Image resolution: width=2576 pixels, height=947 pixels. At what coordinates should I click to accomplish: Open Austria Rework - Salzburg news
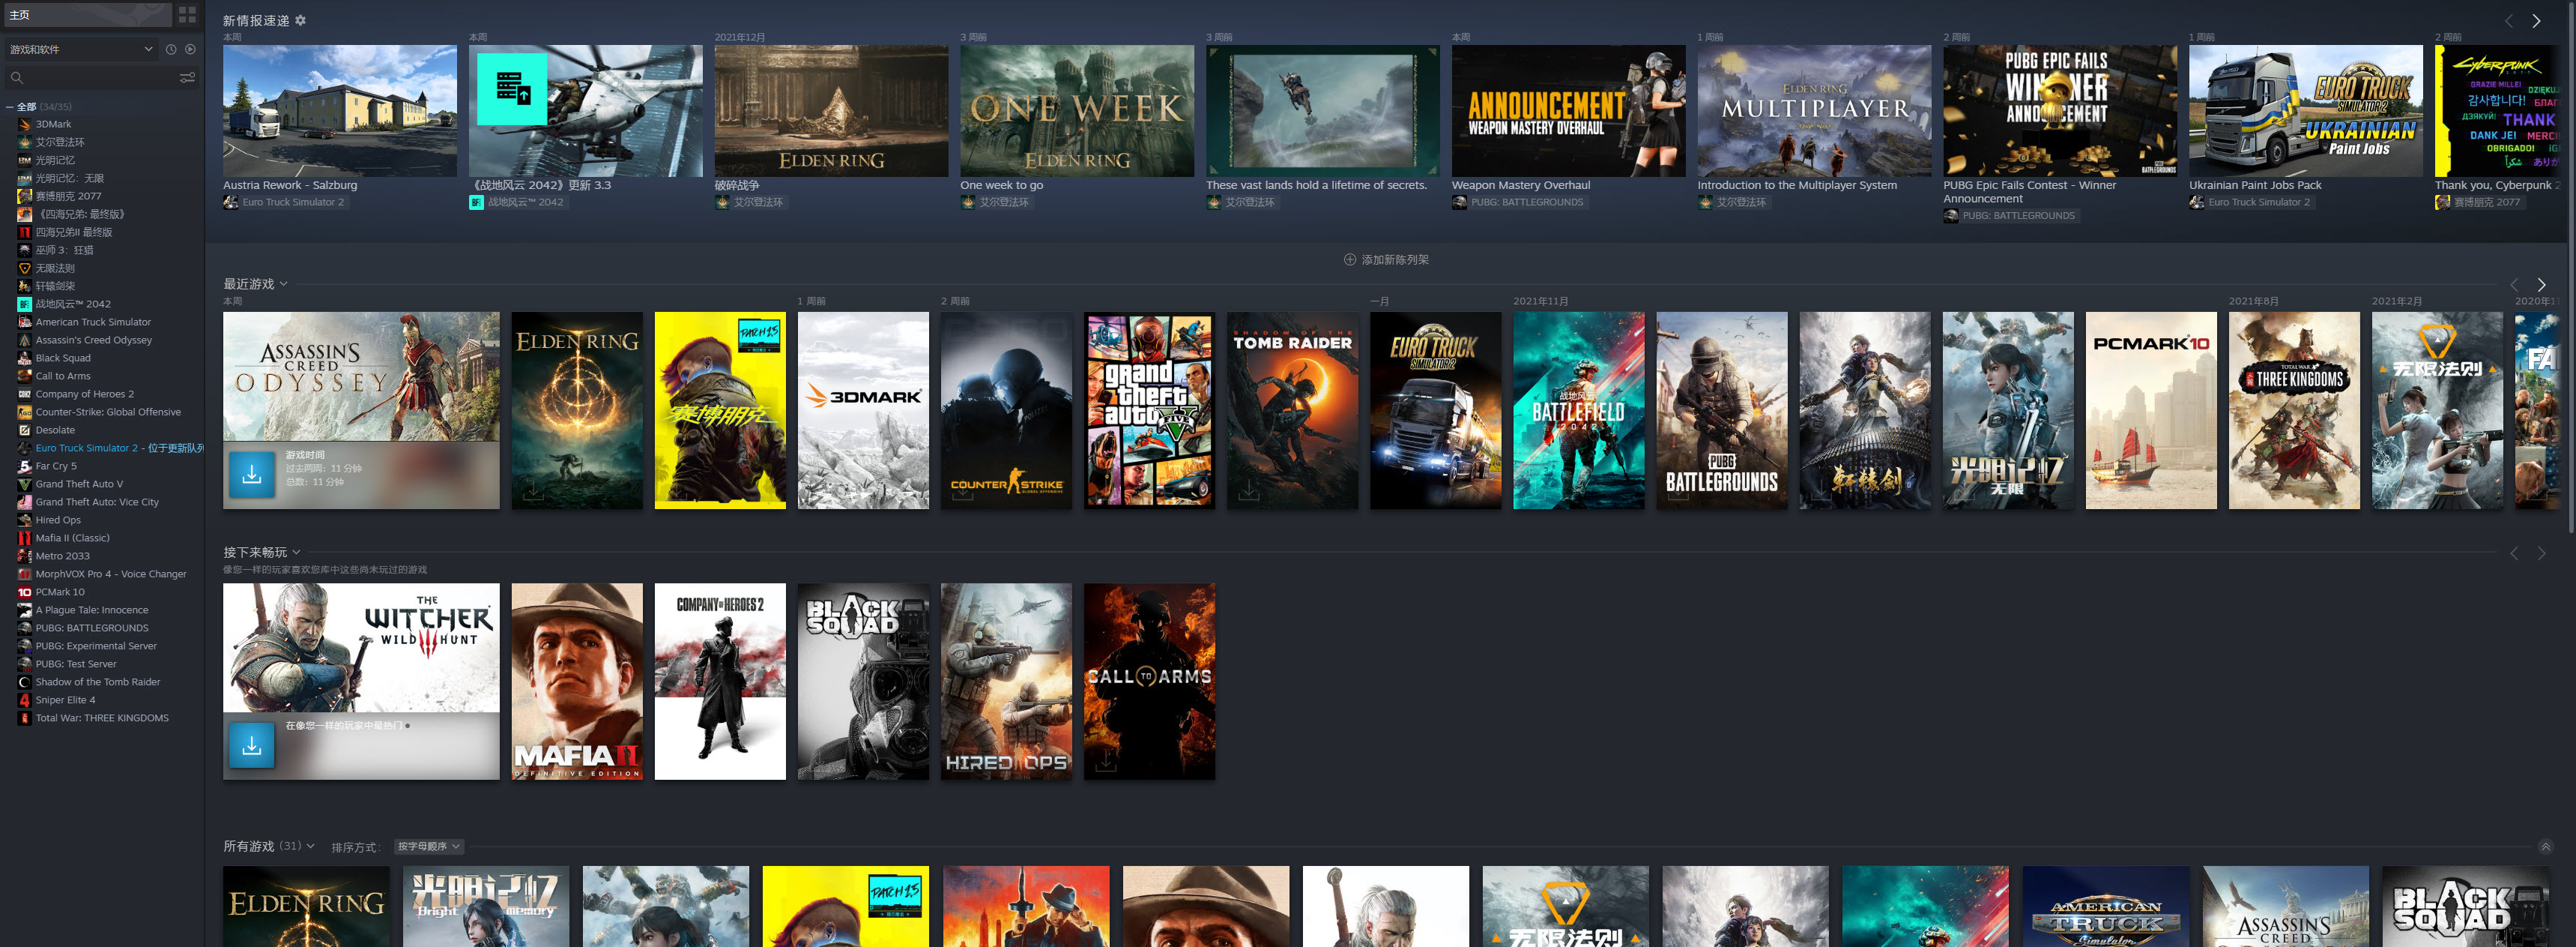pyautogui.click(x=339, y=111)
